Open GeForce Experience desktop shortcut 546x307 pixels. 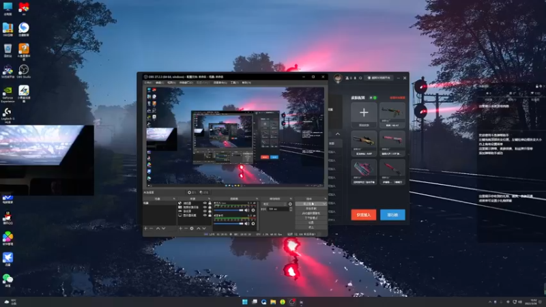coord(8,94)
